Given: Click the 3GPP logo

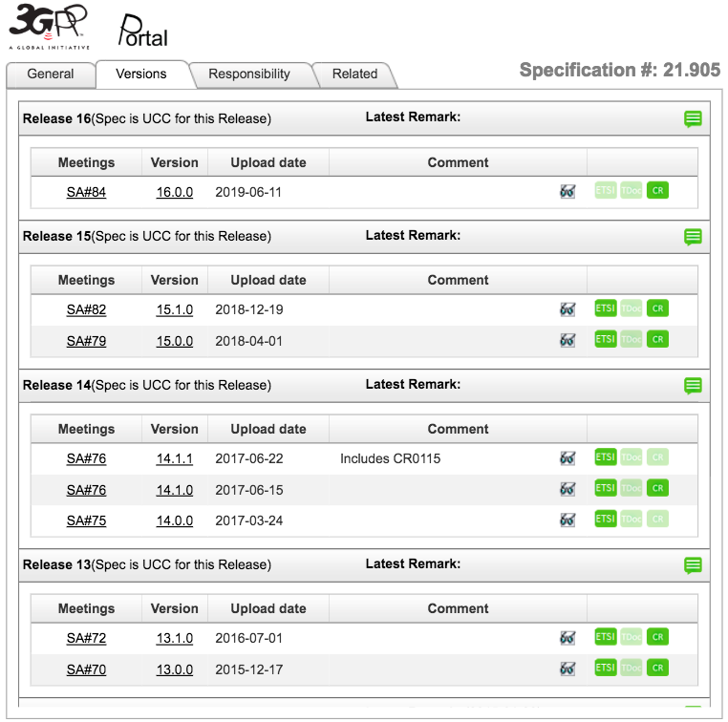Looking at the screenshot, I should pos(49,27).
